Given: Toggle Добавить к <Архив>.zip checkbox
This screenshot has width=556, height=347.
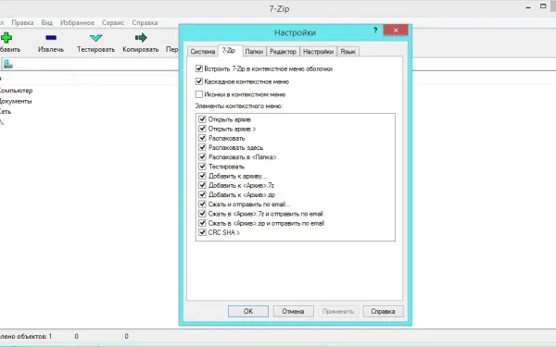Looking at the screenshot, I should pyautogui.click(x=202, y=194).
